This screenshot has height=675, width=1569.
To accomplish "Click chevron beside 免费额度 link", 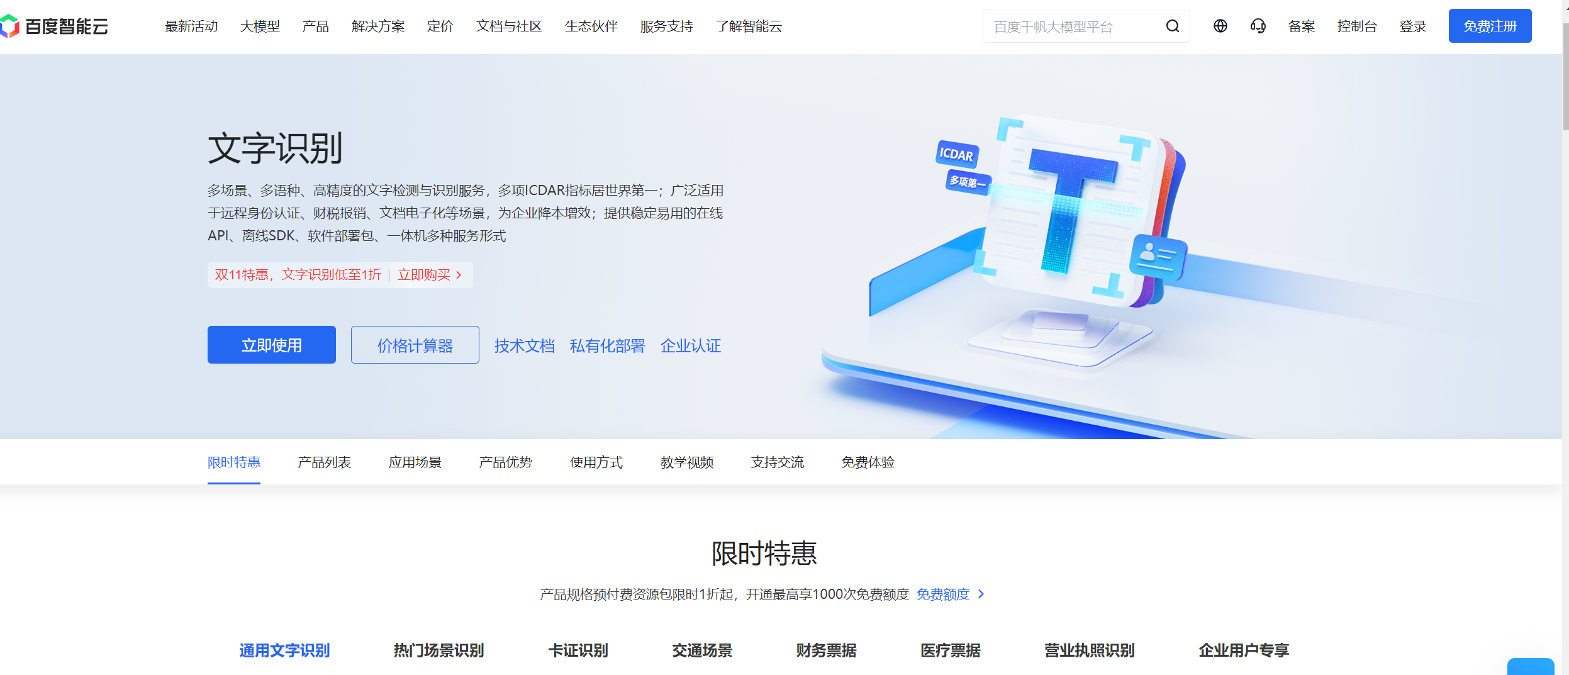I will click(981, 594).
